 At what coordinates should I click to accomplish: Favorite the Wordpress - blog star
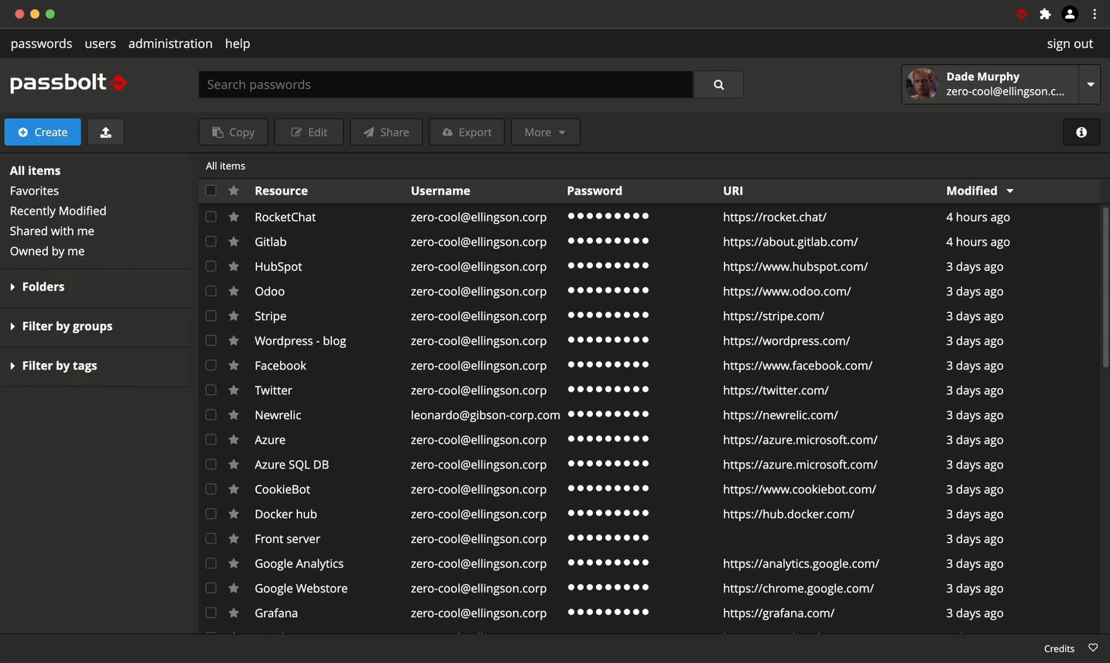click(234, 341)
